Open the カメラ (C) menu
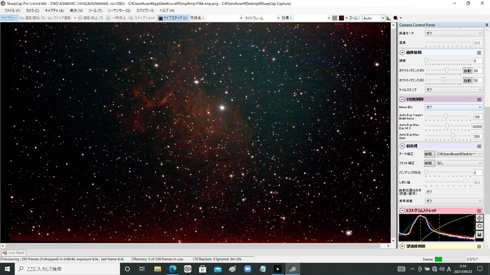Viewport: 490px width, 275px height. tap(33, 11)
